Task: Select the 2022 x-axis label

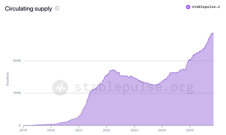Action: coord(107,130)
